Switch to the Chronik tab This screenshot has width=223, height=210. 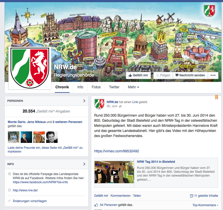[x=62, y=87]
